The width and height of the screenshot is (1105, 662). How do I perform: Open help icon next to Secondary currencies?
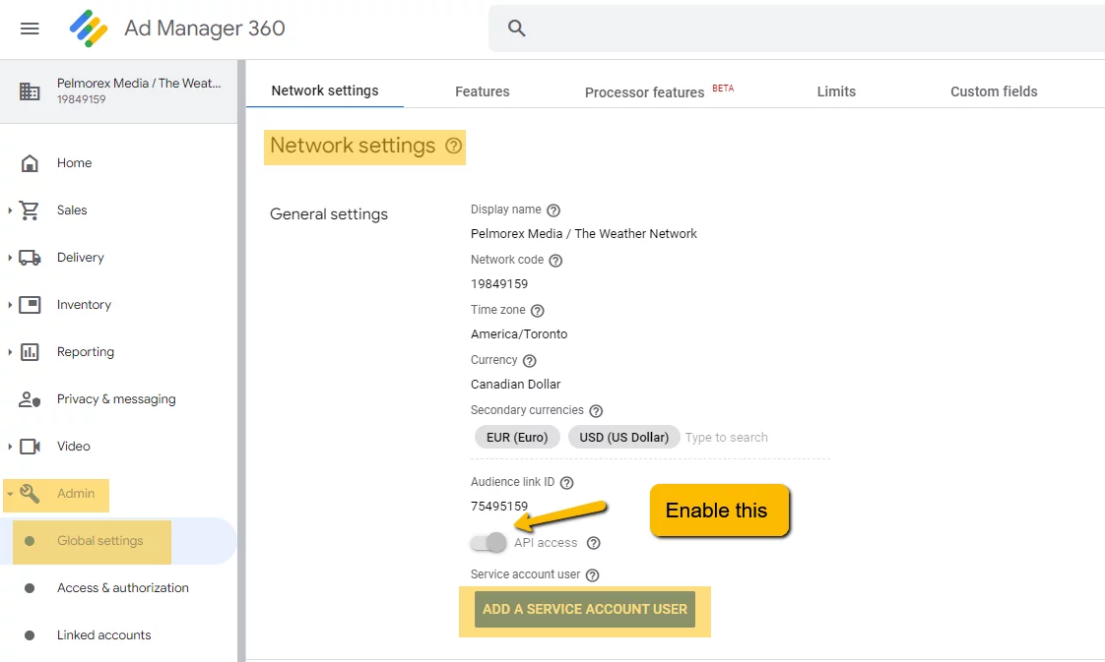tap(596, 411)
